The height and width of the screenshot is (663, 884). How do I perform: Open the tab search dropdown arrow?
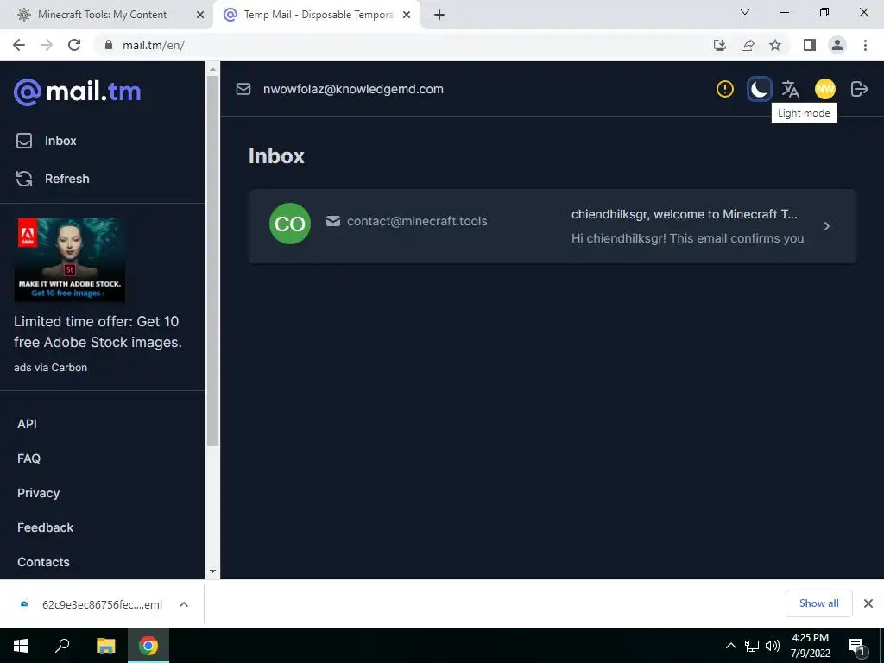(745, 12)
